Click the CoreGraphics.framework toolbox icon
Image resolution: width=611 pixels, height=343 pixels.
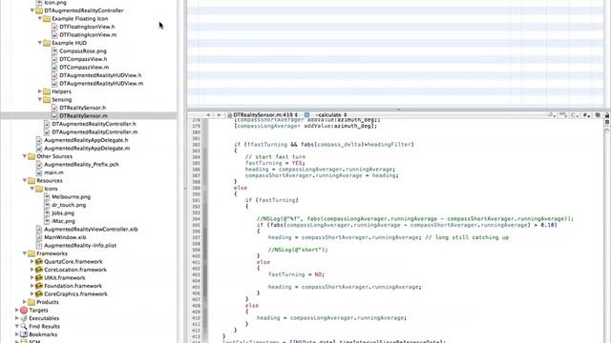coord(39,294)
